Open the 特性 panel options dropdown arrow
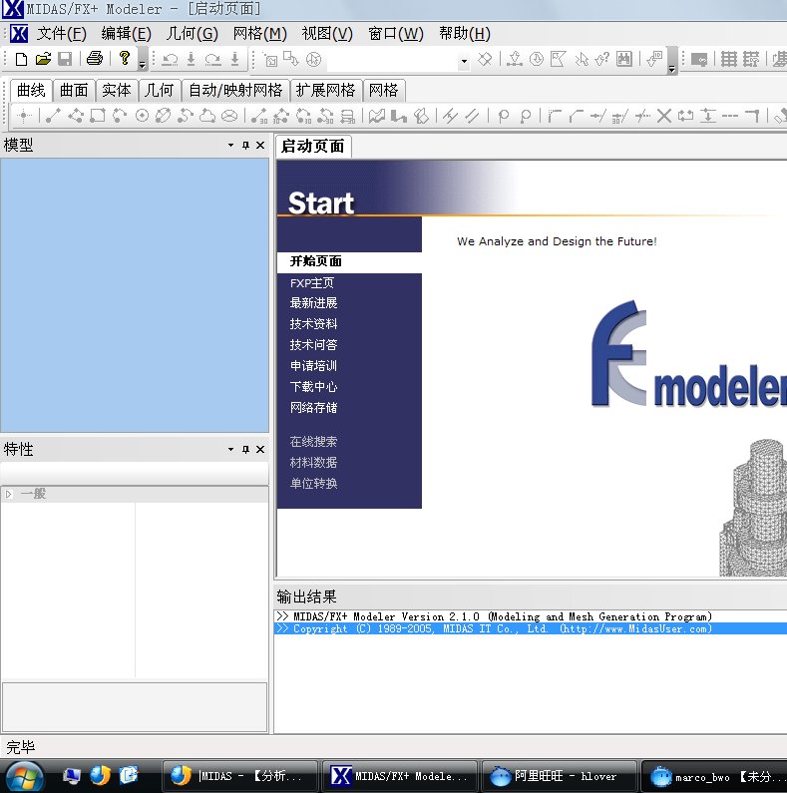Viewport: 787px width, 793px height. pos(230,449)
